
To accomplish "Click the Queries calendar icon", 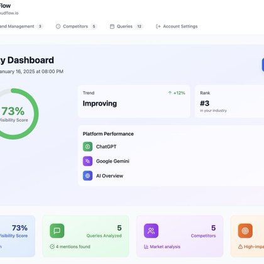I will coord(112,26).
